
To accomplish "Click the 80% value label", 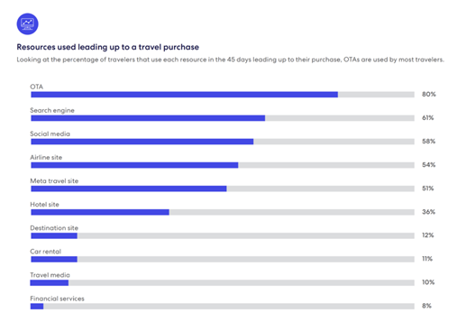I will (x=429, y=95).
